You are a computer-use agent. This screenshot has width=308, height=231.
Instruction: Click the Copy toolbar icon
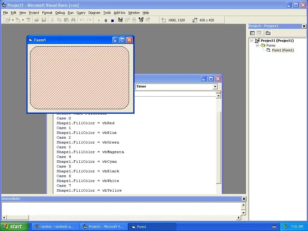(x=59, y=20)
